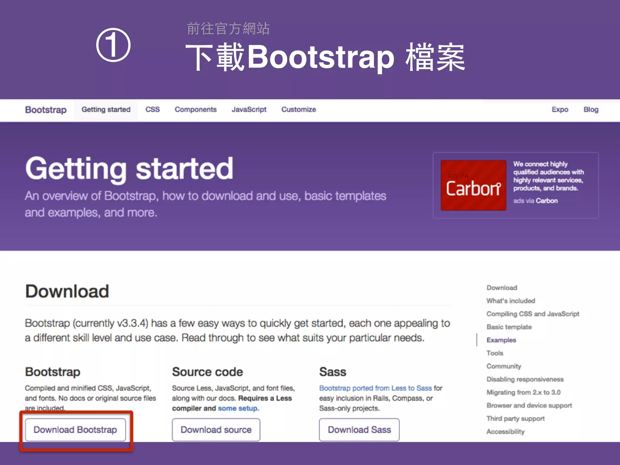Go to Compiling CSS and JavaScript section
Image resolution: width=620 pixels, height=465 pixels.
pyautogui.click(x=533, y=314)
